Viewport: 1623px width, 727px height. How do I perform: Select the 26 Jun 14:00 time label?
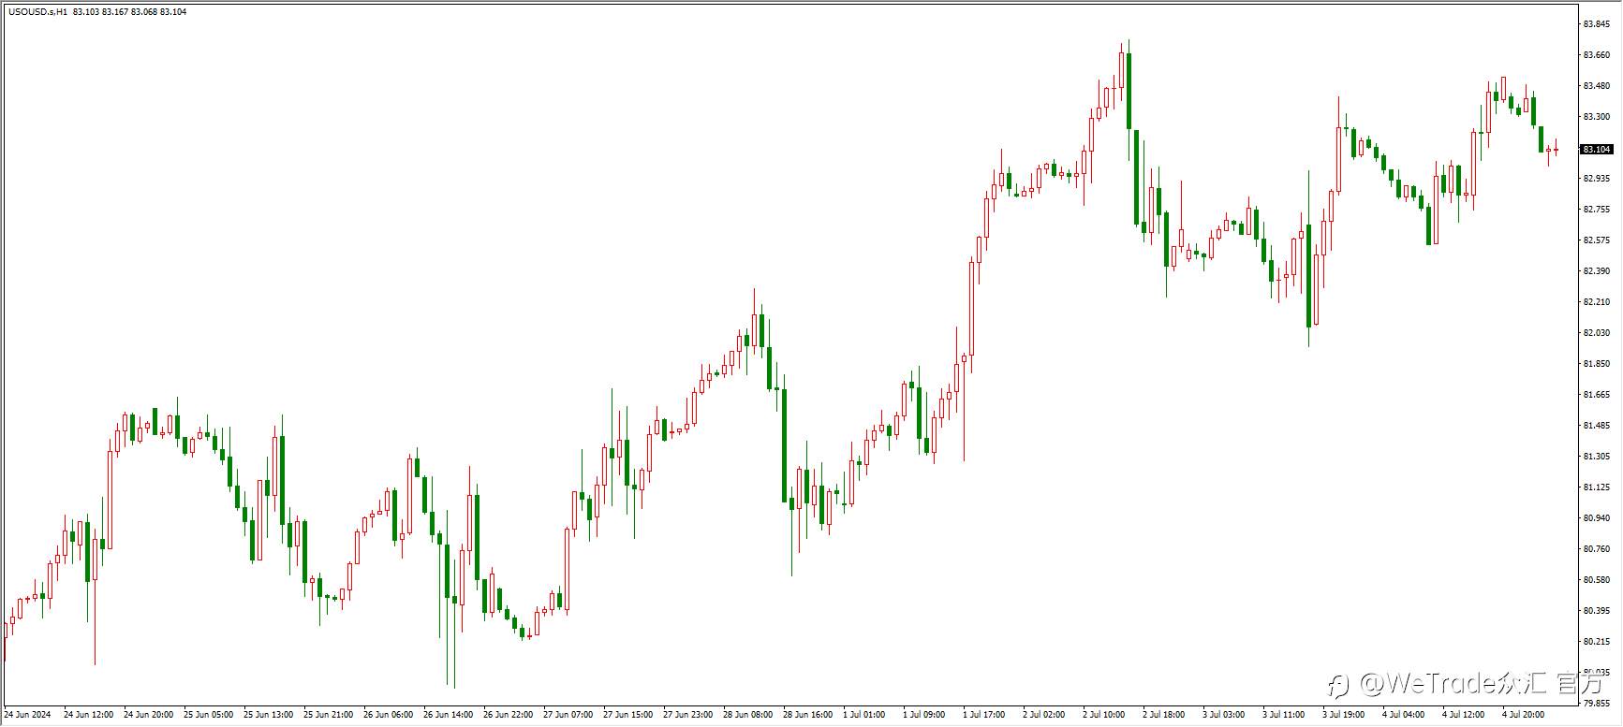(448, 715)
